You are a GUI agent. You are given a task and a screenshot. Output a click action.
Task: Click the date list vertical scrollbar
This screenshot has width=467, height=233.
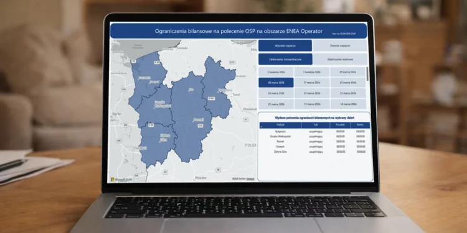[x=367, y=74]
